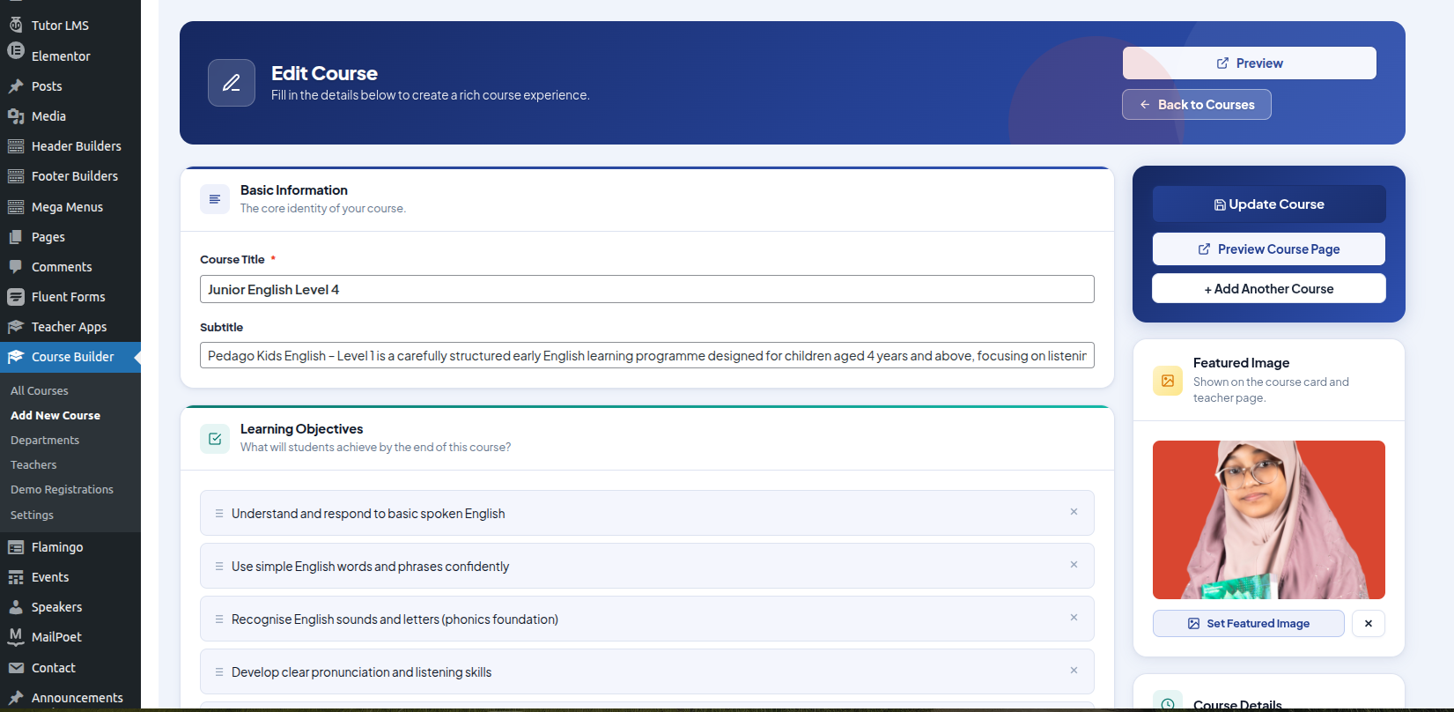Go Back to Courses
Image resolution: width=1454 pixels, height=712 pixels.
coord(1197,105)
